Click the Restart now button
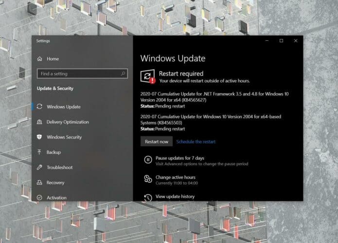 157,141
